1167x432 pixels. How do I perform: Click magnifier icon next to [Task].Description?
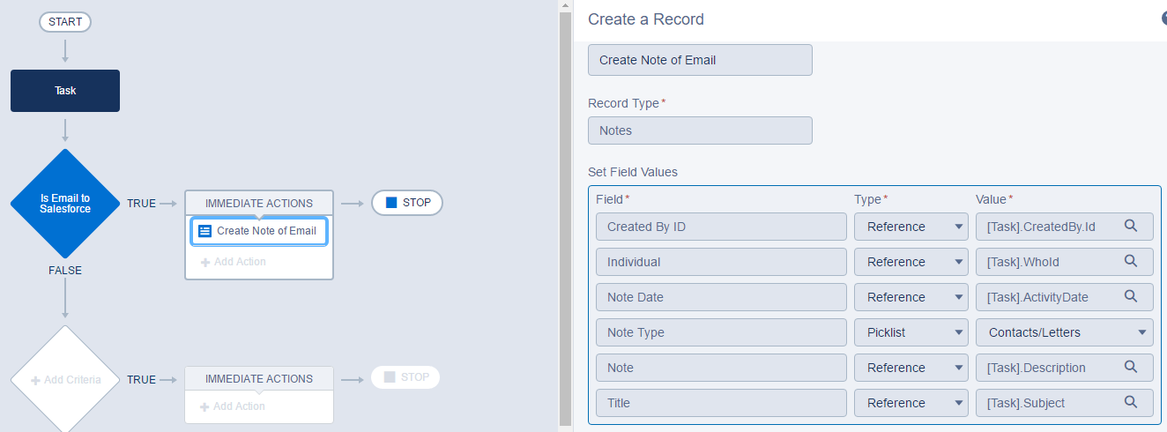(x=1131, y=368)
